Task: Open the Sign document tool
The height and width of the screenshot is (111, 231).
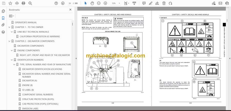Action: click(x=157, y=3)
